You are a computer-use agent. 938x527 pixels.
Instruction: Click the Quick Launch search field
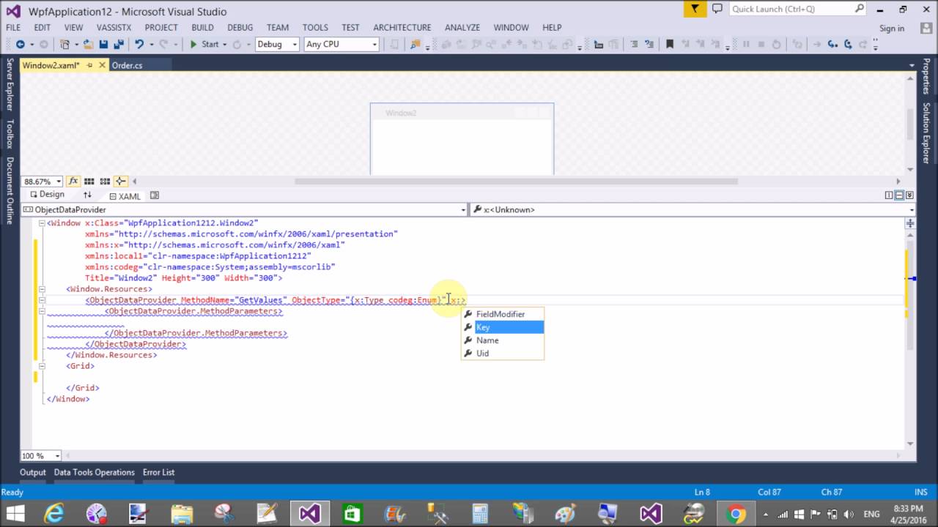click(791, 9)
